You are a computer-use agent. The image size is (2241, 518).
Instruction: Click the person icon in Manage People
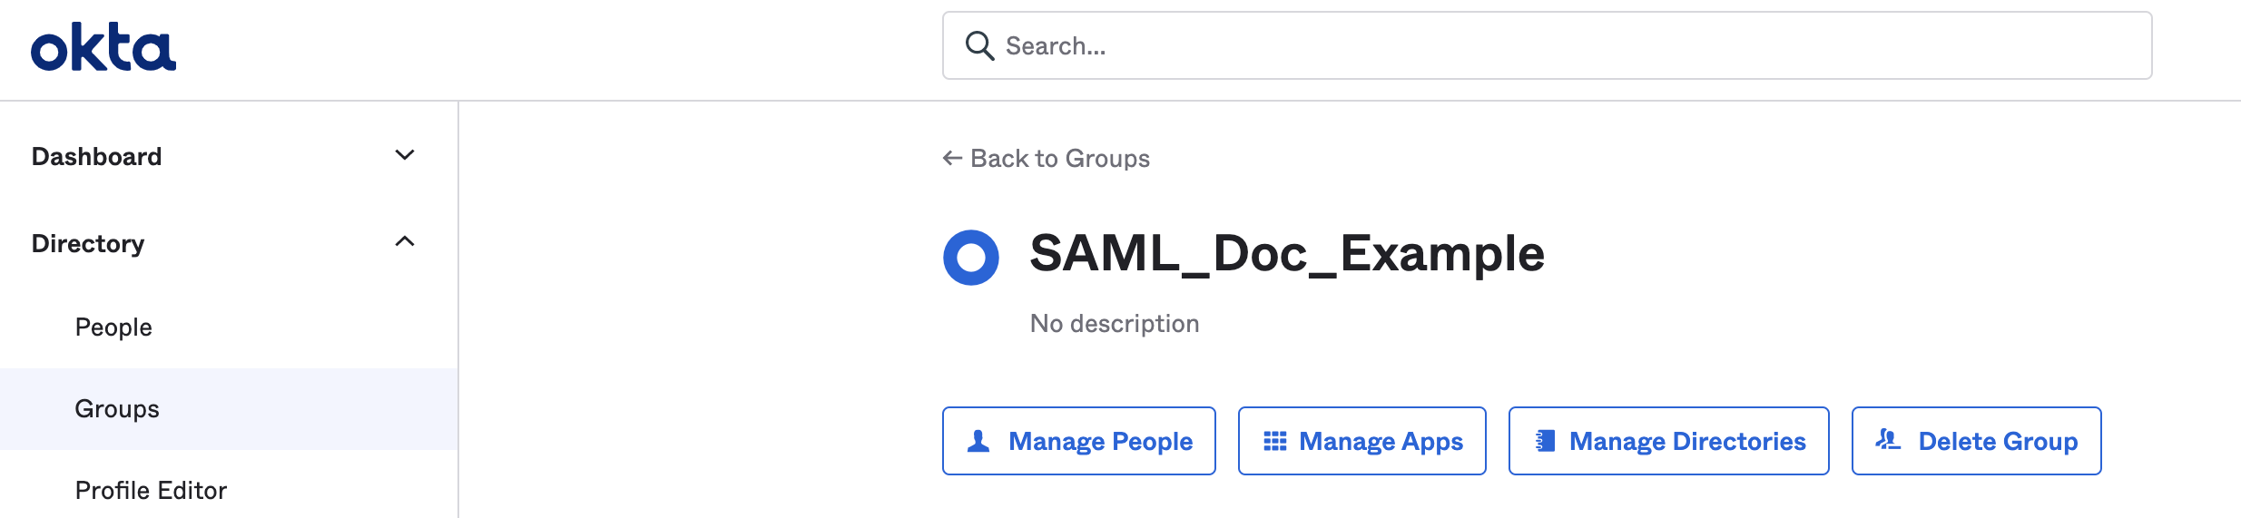point(978,441)
